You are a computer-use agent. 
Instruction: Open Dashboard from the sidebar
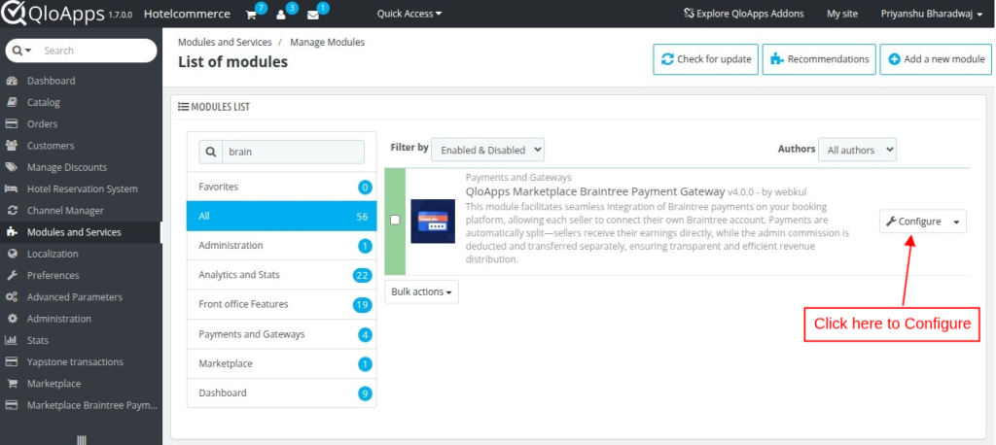click(51, 81)
